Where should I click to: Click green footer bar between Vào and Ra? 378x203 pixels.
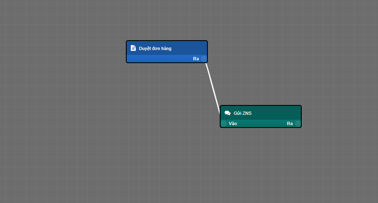pyautogui.click(x=260, y=123)
